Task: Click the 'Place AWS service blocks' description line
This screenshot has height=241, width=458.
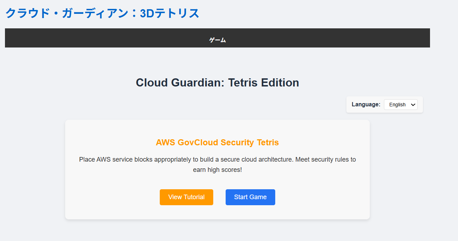Action: tap(217, 159)
